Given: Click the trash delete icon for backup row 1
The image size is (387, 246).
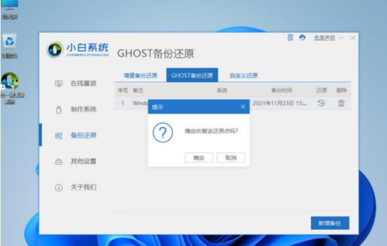Looking at the screenshot, I should pyautogui.click(x=341, y=103).
